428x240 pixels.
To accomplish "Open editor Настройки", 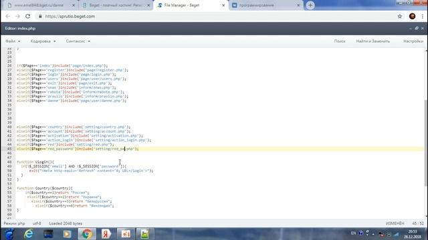I will 413,41.
